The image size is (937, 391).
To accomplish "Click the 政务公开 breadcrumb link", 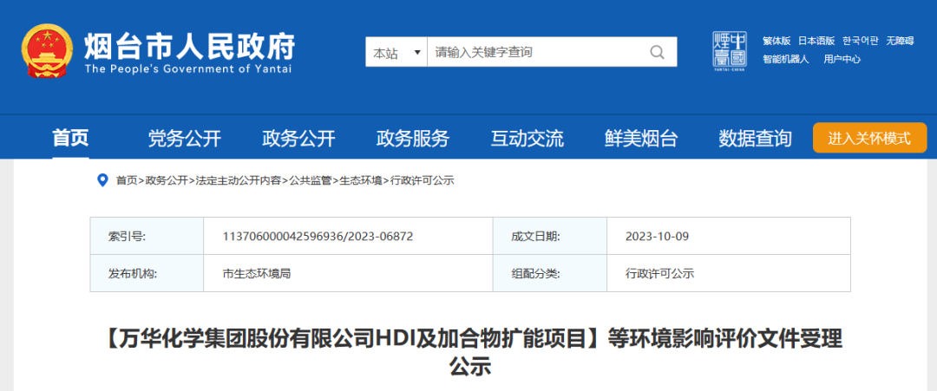I will (x=166, y=180).
